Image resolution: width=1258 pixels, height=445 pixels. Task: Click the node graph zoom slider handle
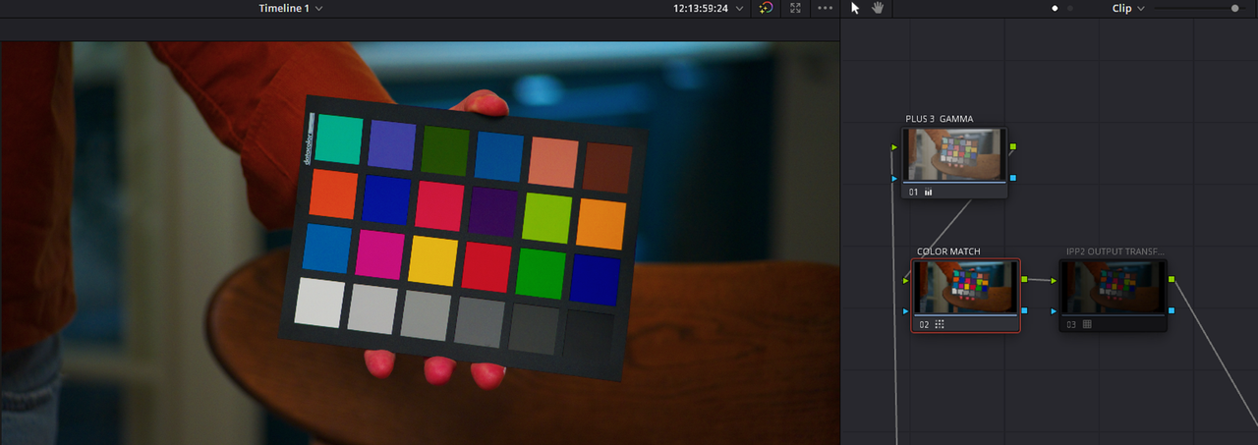(x=1234, y=8)
